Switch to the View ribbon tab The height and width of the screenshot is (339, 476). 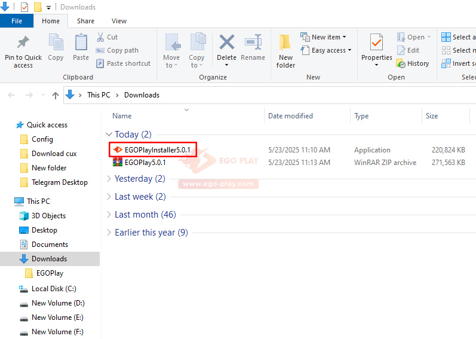[x=119, y=21]
